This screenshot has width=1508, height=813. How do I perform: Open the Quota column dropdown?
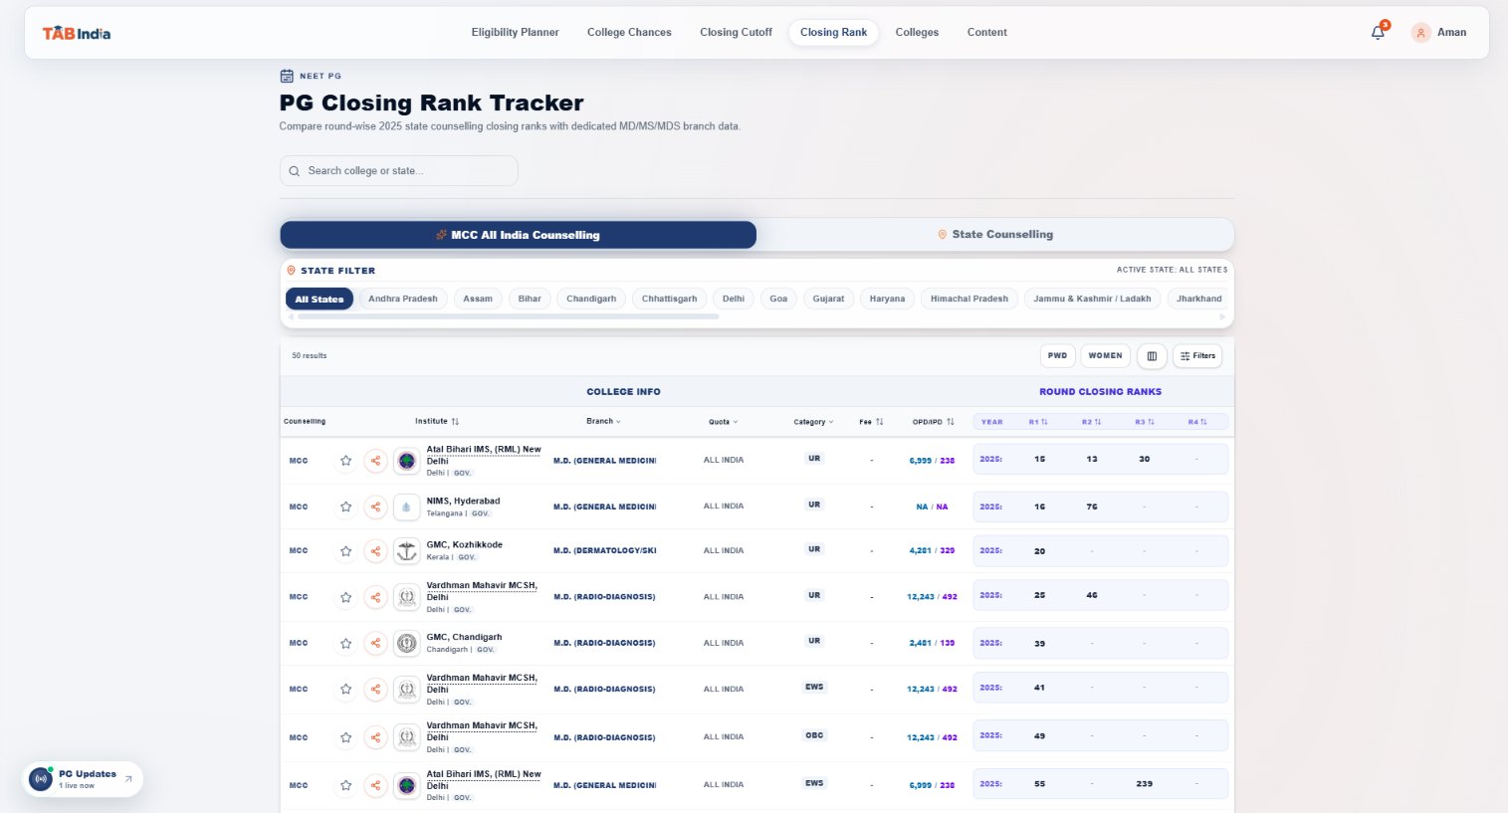[x=723, y=422]
